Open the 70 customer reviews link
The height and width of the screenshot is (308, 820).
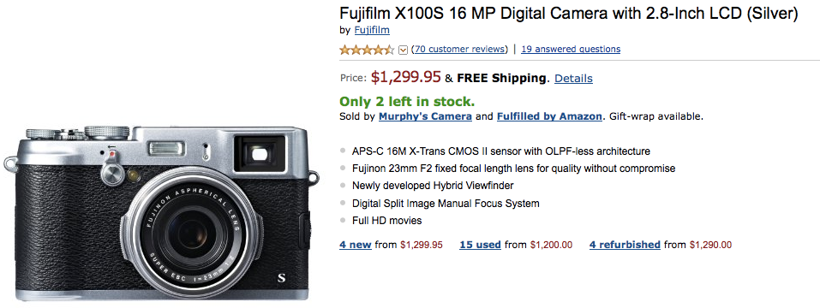460,49
